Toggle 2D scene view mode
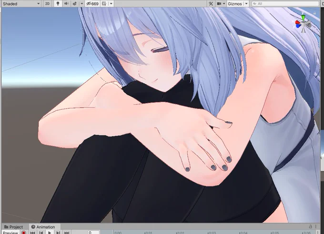Screen dimensions: 324x234 coord(47,4)
